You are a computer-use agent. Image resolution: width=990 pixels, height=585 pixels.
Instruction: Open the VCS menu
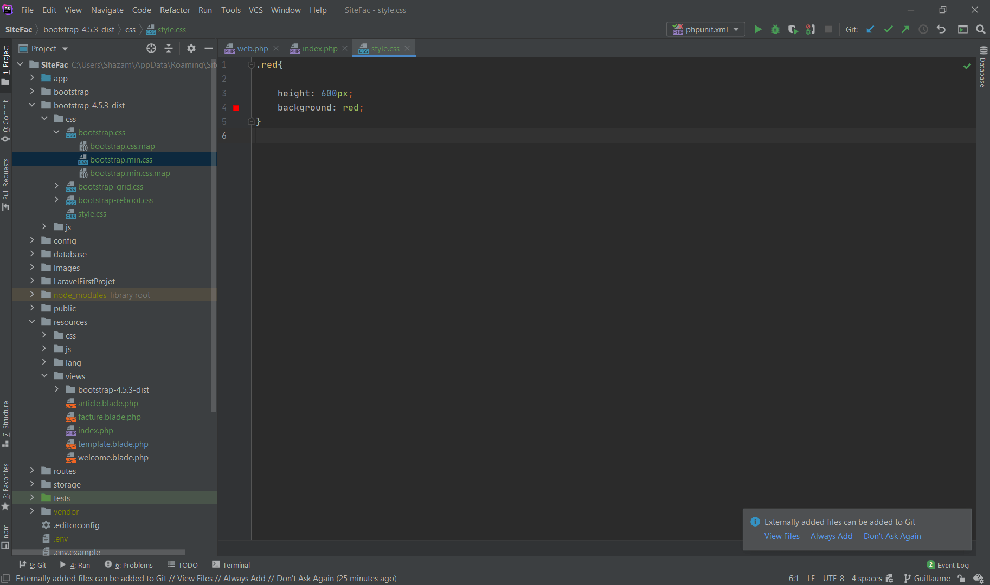[x=255, y=10]
